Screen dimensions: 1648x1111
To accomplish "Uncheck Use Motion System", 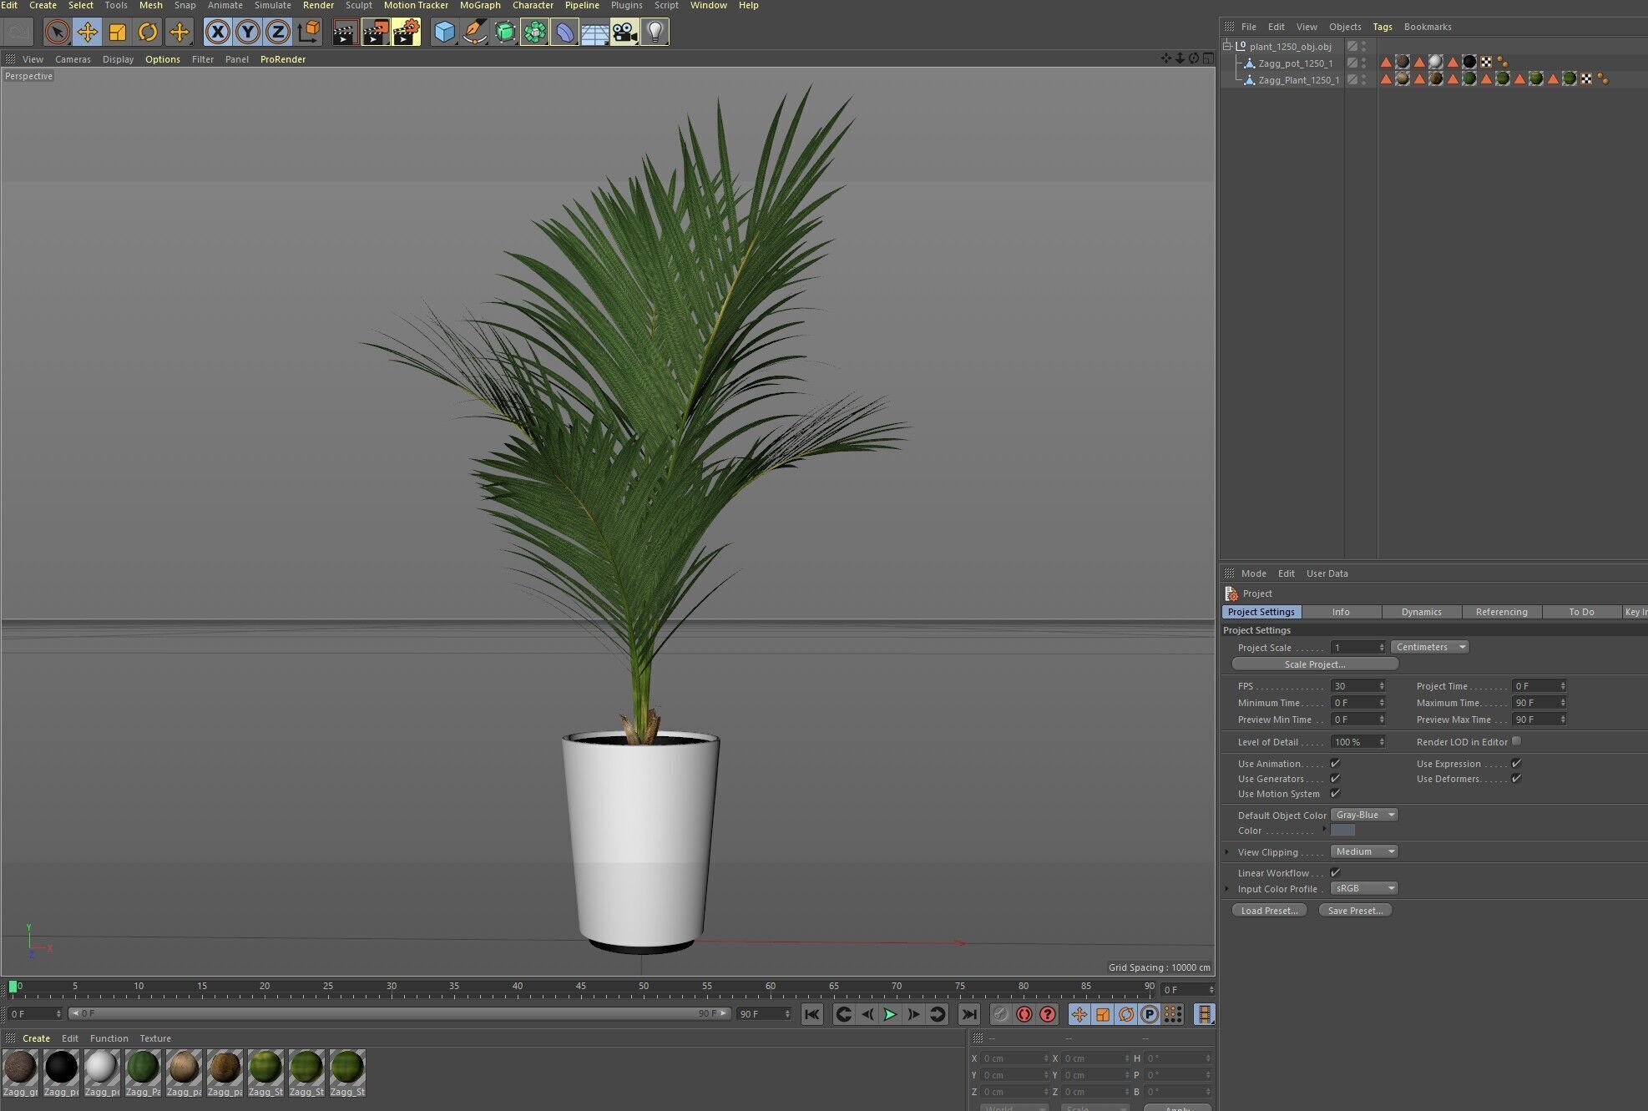I will 1335,793.
